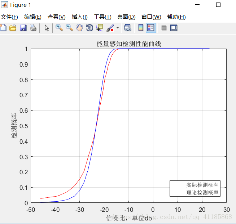
Task: Click the Hide Plot Tools icon
Action: click(x=164, y=28)
